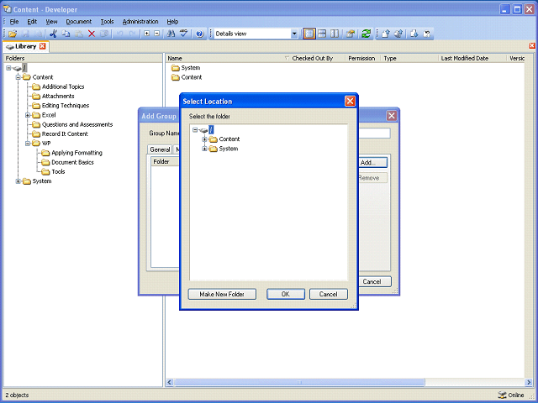Select Tools folder under WP

point(58,171)
